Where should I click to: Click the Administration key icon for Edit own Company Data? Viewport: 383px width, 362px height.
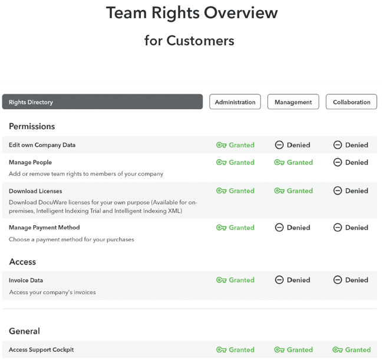click(x=222, y=145)
